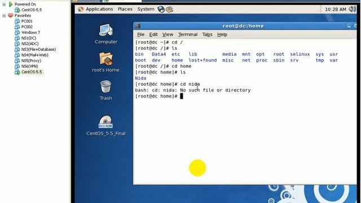Open the System menu
Screen dimensions: 361x203
[146, 9]
